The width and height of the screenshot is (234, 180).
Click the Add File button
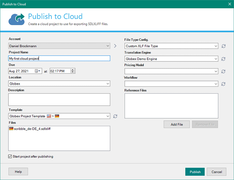[177, 125]
